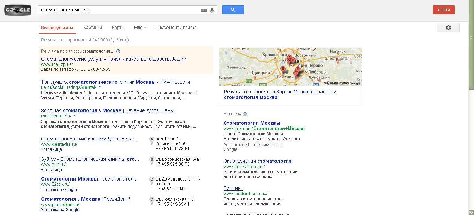The height and width of the screenshot is (215, 474).
Task: Click the www.trial.zp.ua URL text
Action: 57,64
